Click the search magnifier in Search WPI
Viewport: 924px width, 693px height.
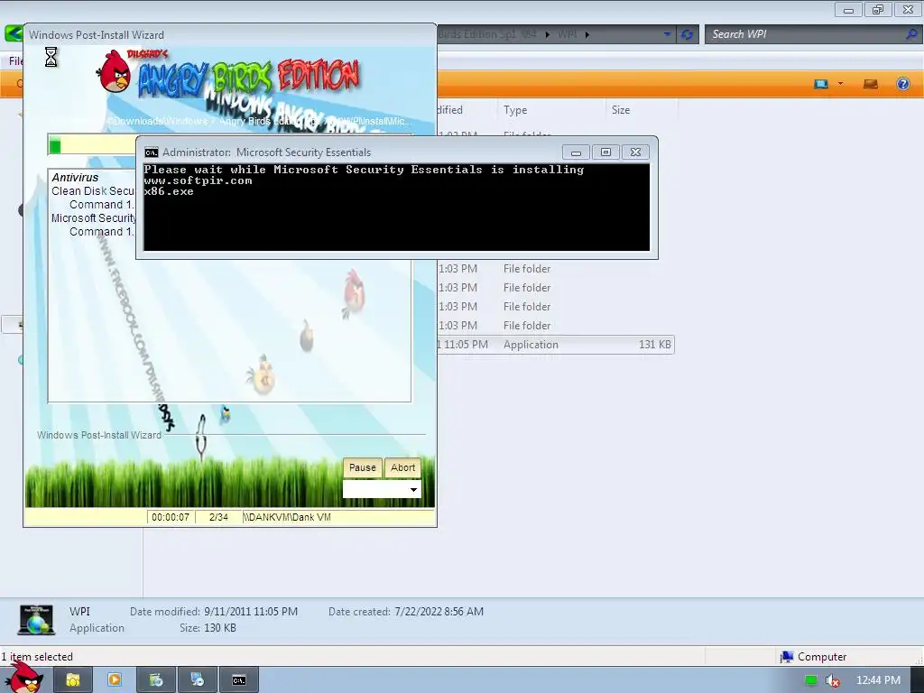[x=911, y=34]
